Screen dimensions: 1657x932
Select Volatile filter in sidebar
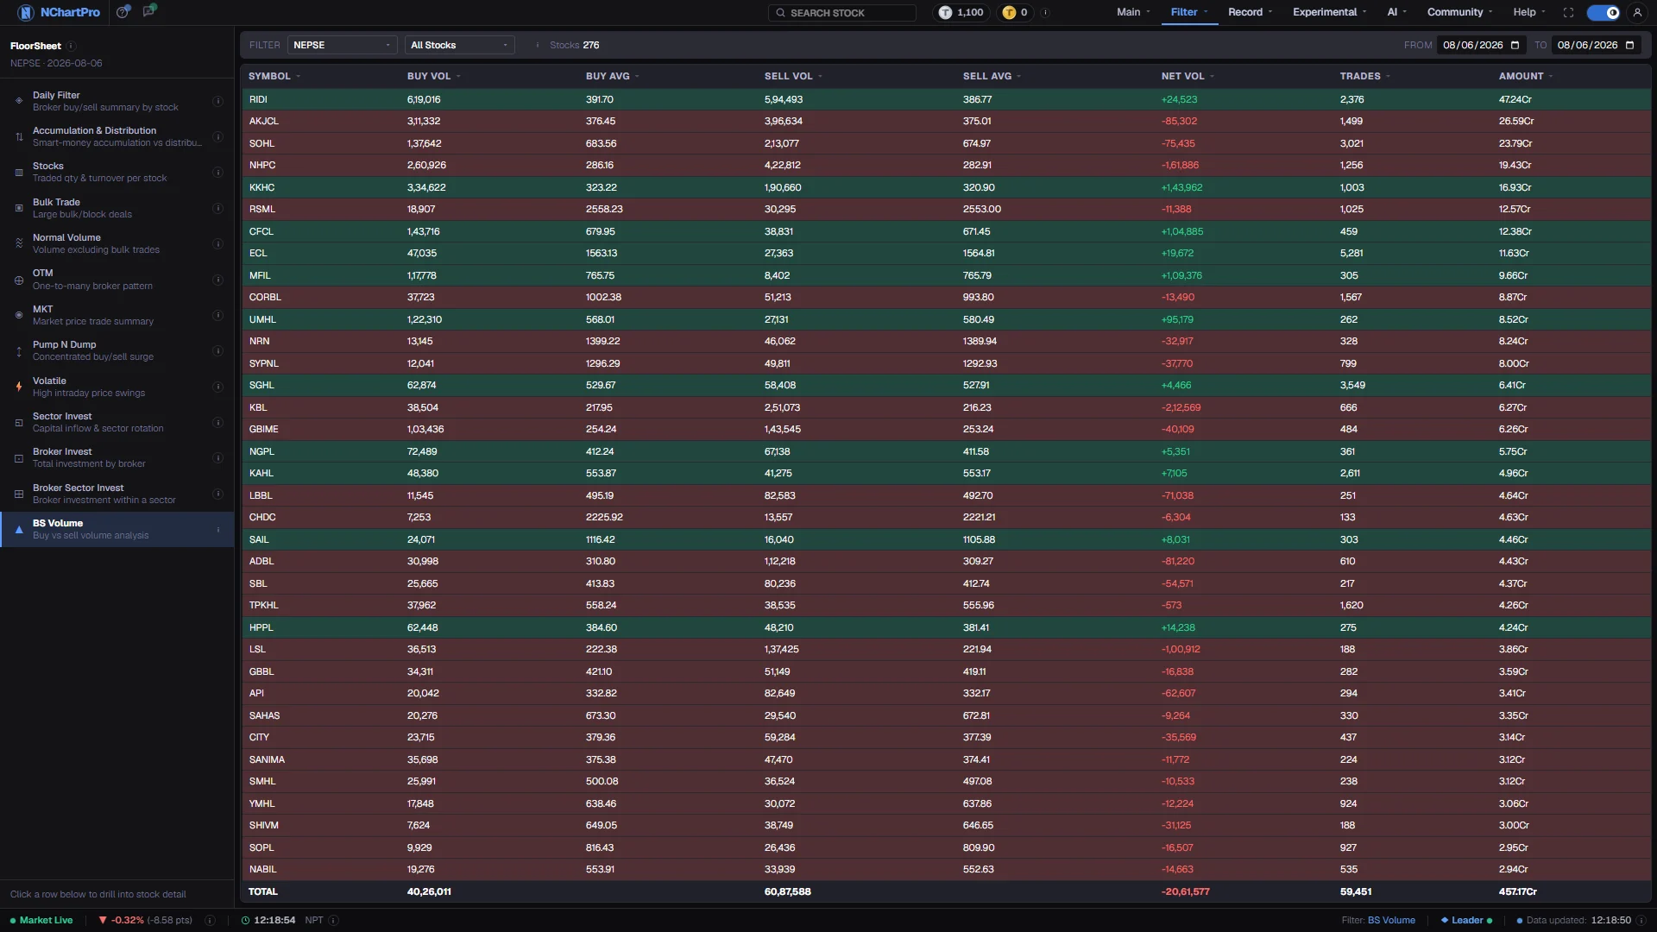click(x=117, y=387)
